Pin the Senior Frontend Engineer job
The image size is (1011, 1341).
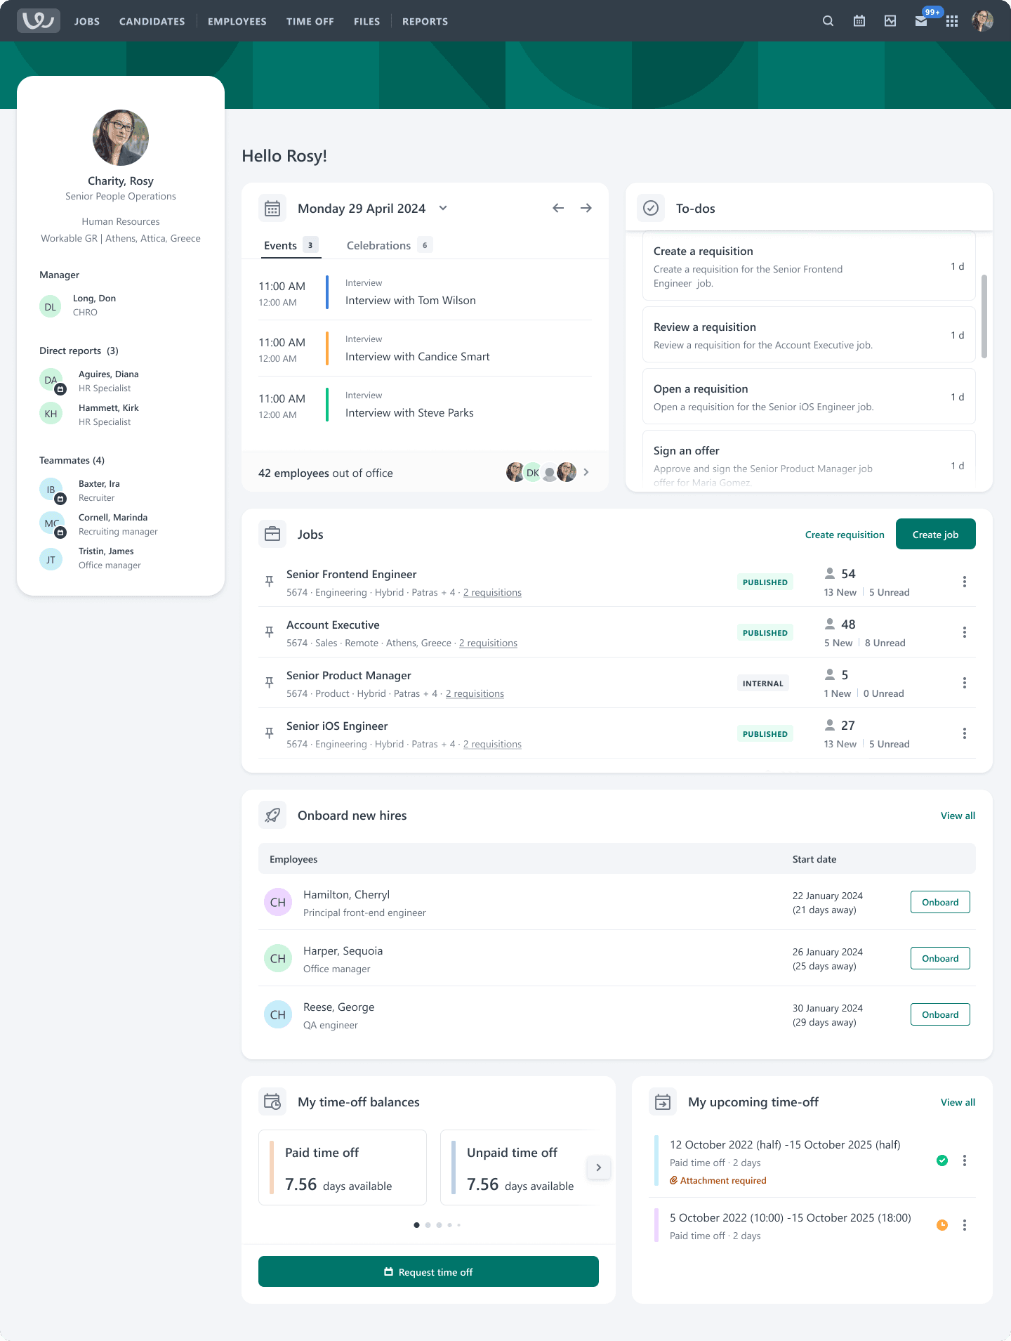tap(269, 582)
